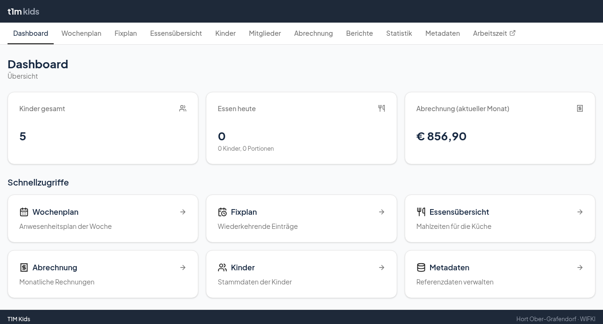Click the '0 Kinder, 0 Portionen' text
This screenshot has height=324, width=603.
[245, 148]
